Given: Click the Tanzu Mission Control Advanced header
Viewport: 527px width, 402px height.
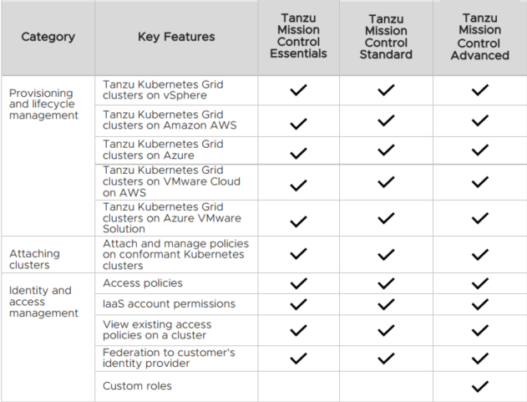Looking at the screenshot, I should (x=479, y=36).
